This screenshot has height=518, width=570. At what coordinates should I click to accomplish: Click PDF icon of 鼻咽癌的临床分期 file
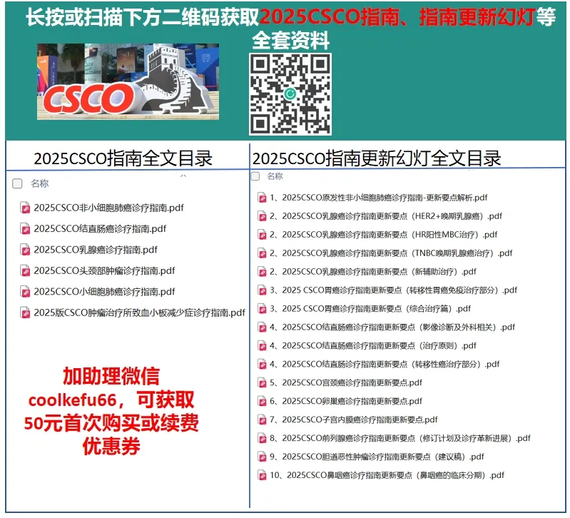point(262,475)
